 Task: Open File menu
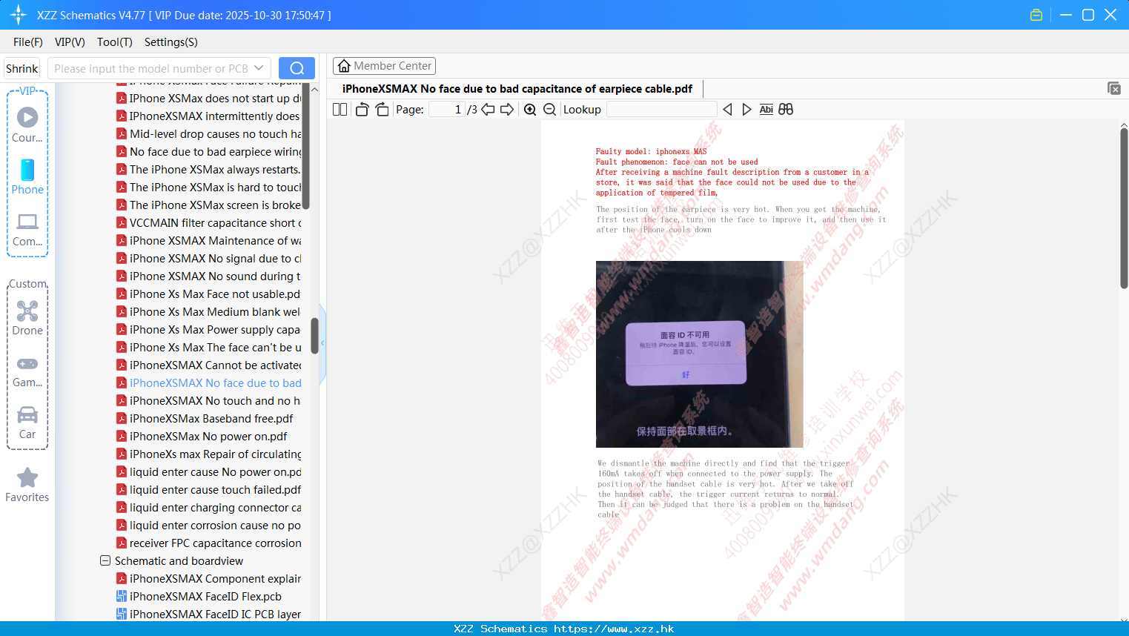(28, 42)
